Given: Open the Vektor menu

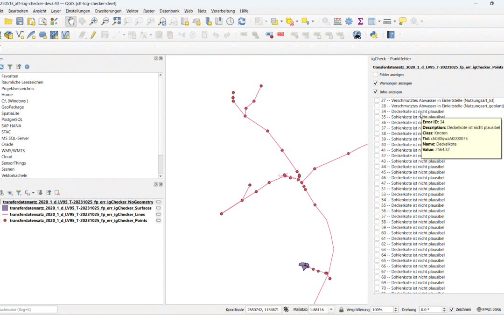Looking at the screenshot, I should [x=132, y=11].
